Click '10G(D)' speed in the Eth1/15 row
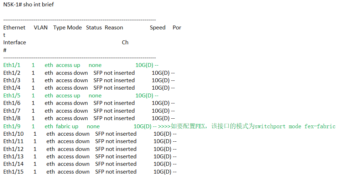The image size is (338, 175). [162, 172]
